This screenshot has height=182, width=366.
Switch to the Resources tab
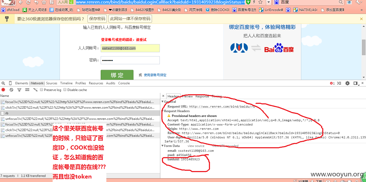click(x=96, y=83)
